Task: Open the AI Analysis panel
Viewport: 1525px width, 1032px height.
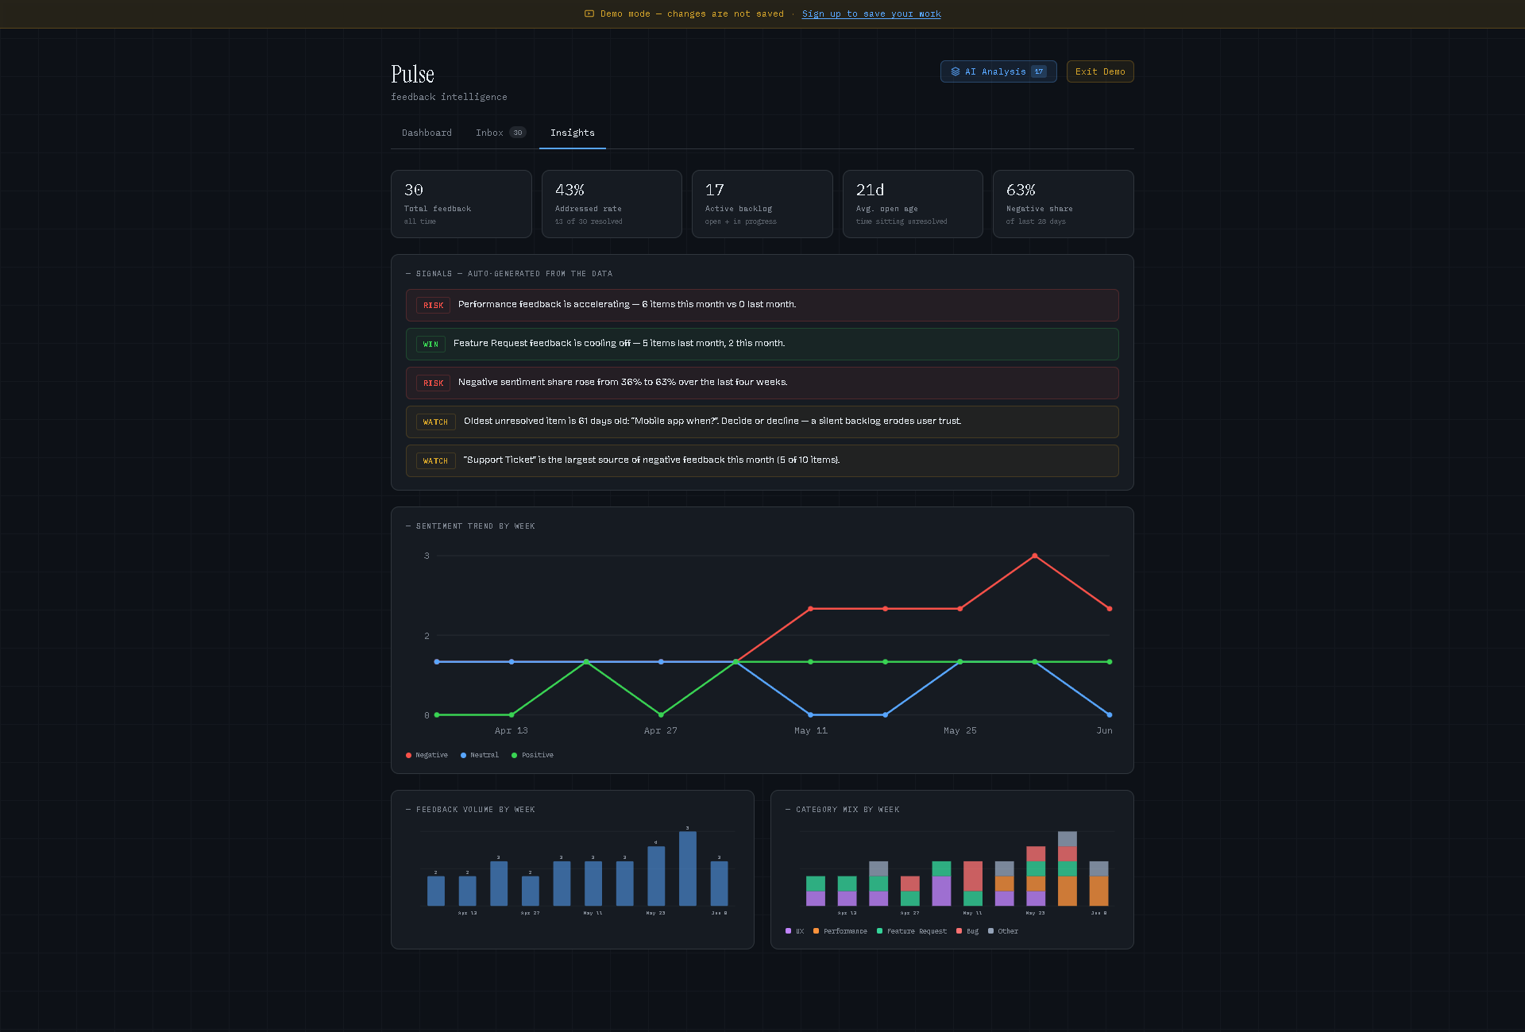Action: (998, 71)
